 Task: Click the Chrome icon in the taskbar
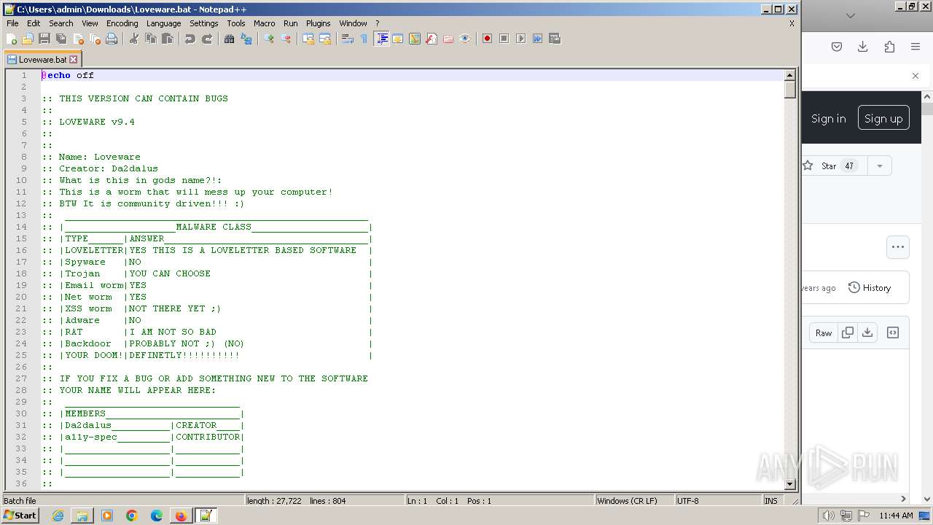[132, 516]
